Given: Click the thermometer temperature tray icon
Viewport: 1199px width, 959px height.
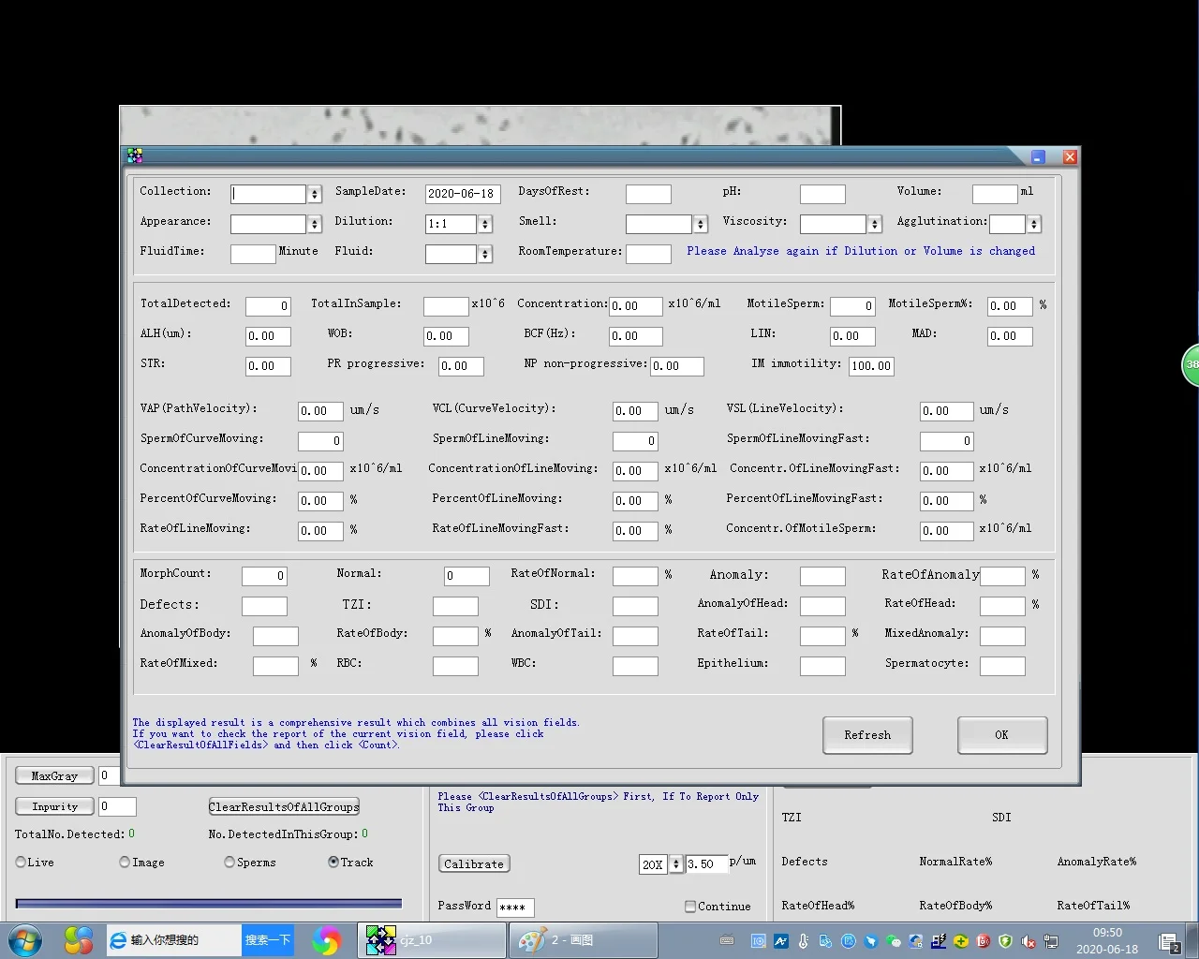Looking at the screenshot, I should 804,941.
